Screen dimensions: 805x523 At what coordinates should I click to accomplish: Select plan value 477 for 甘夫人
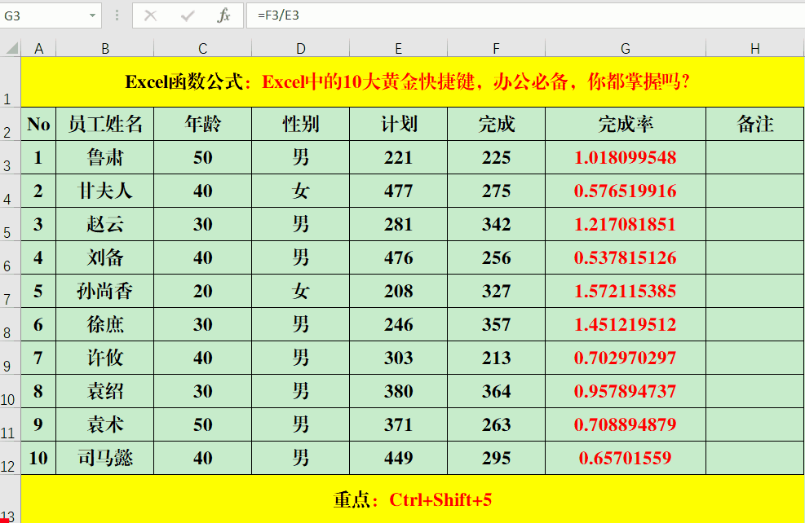[398, 191]
